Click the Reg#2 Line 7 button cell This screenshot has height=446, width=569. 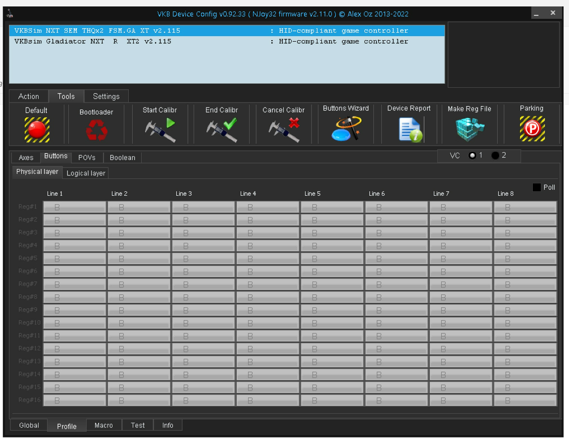[461, 220]
